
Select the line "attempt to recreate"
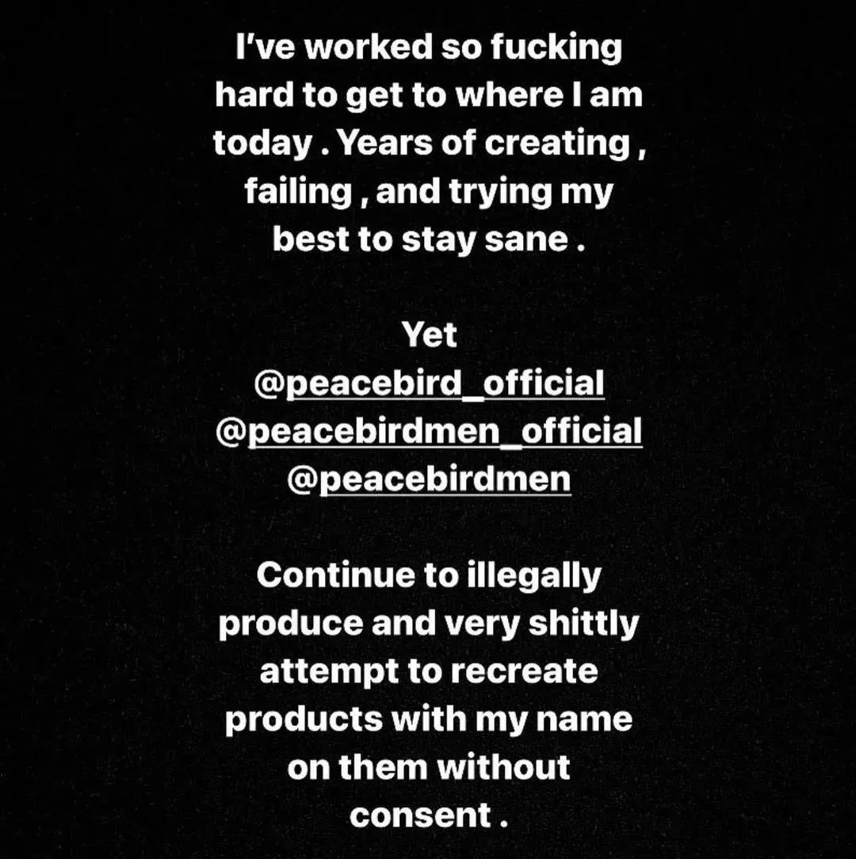pyautogui.click(x=429, y=672)
